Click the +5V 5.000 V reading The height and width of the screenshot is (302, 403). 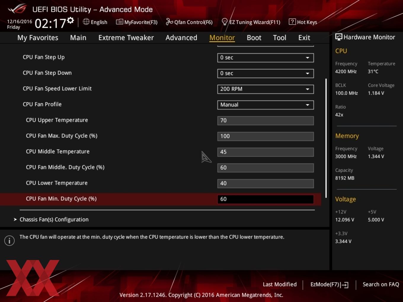coord(376,220)
